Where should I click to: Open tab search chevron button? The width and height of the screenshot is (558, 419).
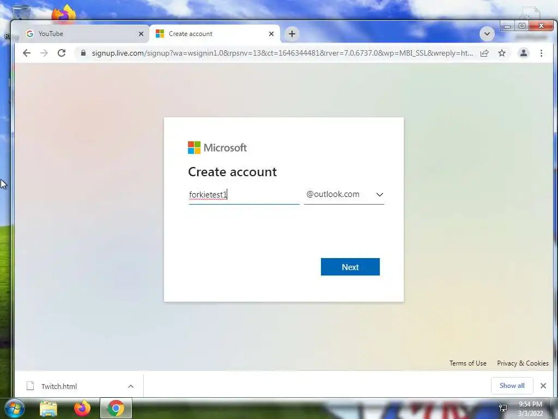[x=487, y=34]
